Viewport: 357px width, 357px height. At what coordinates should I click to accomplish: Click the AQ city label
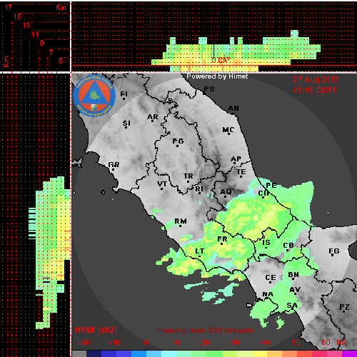tap(226, 192)
